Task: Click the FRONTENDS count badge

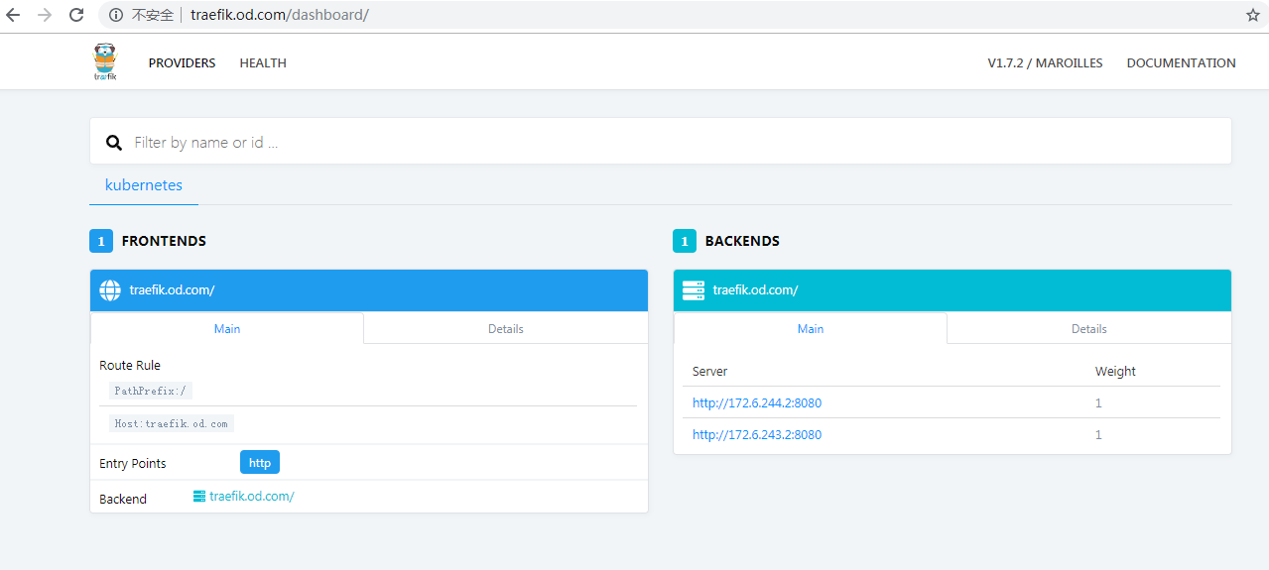Action: 101,241
